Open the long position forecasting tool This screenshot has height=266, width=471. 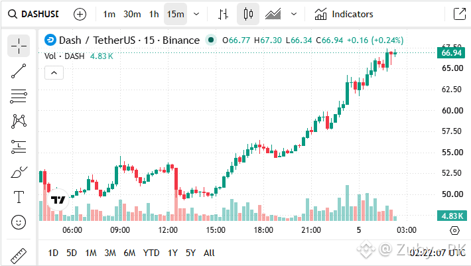[19, 147]
